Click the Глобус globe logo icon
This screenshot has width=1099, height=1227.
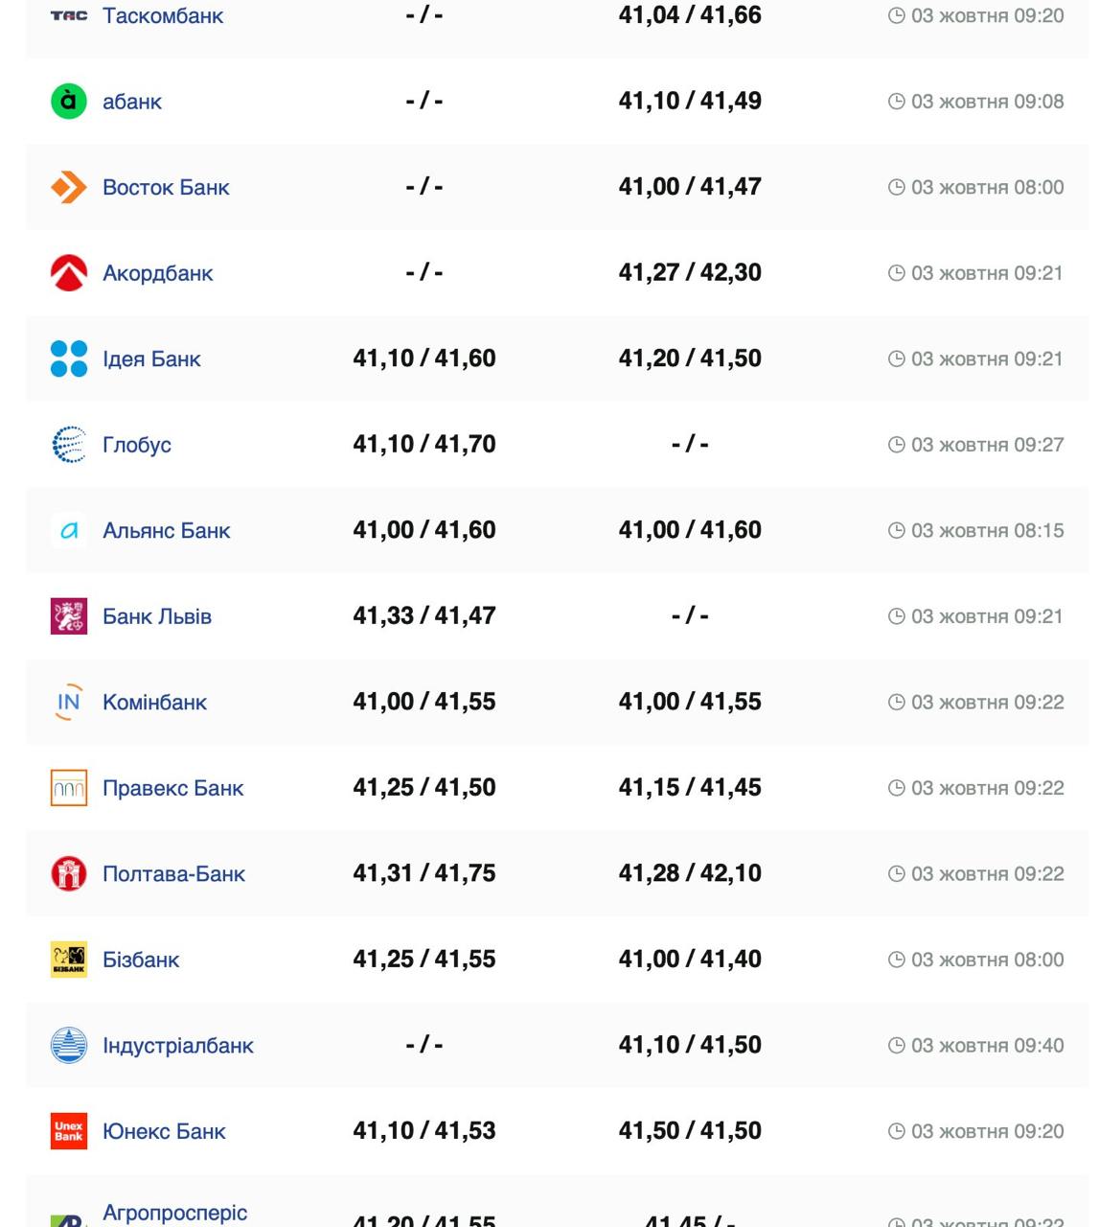68,445
